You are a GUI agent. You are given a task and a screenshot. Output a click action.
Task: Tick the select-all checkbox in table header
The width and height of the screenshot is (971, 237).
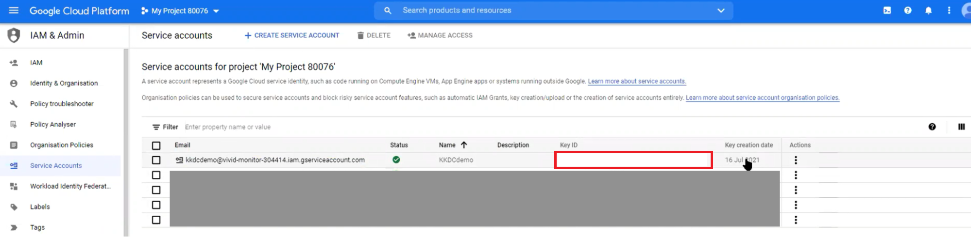pos(156,145)
